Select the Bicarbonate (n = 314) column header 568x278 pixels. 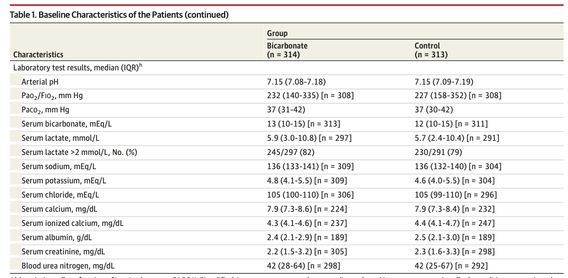288,50
